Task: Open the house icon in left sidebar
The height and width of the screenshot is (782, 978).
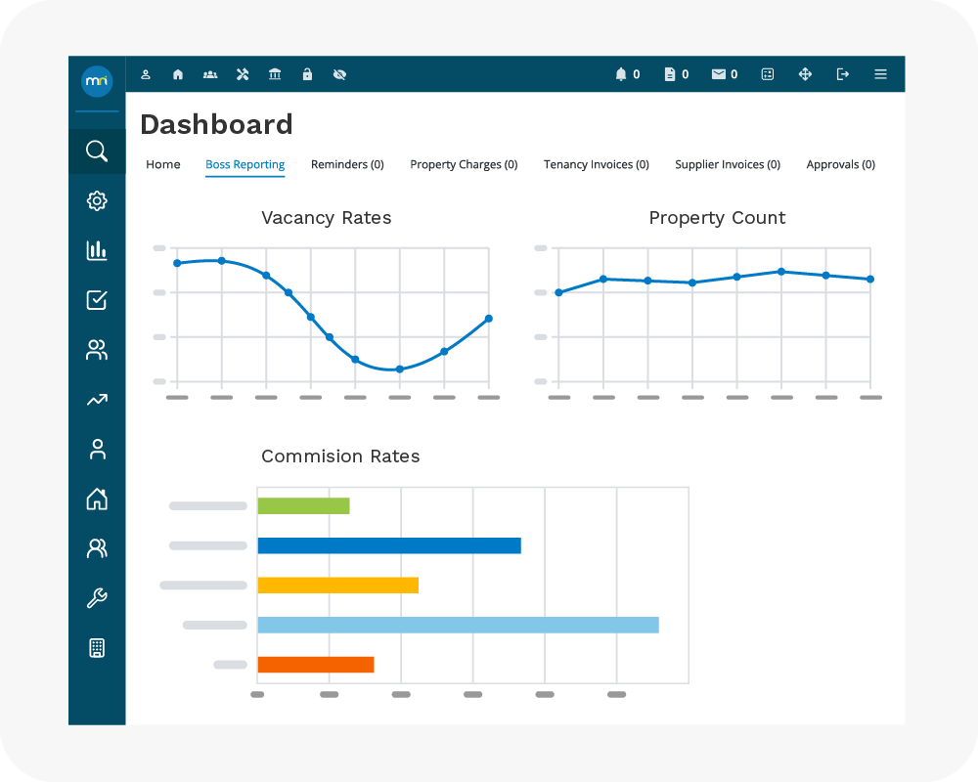Action: pos(96,500)
